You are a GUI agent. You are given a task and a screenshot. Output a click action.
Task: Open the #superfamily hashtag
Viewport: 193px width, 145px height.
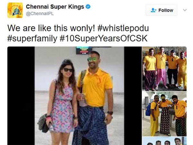pos(32,38)
